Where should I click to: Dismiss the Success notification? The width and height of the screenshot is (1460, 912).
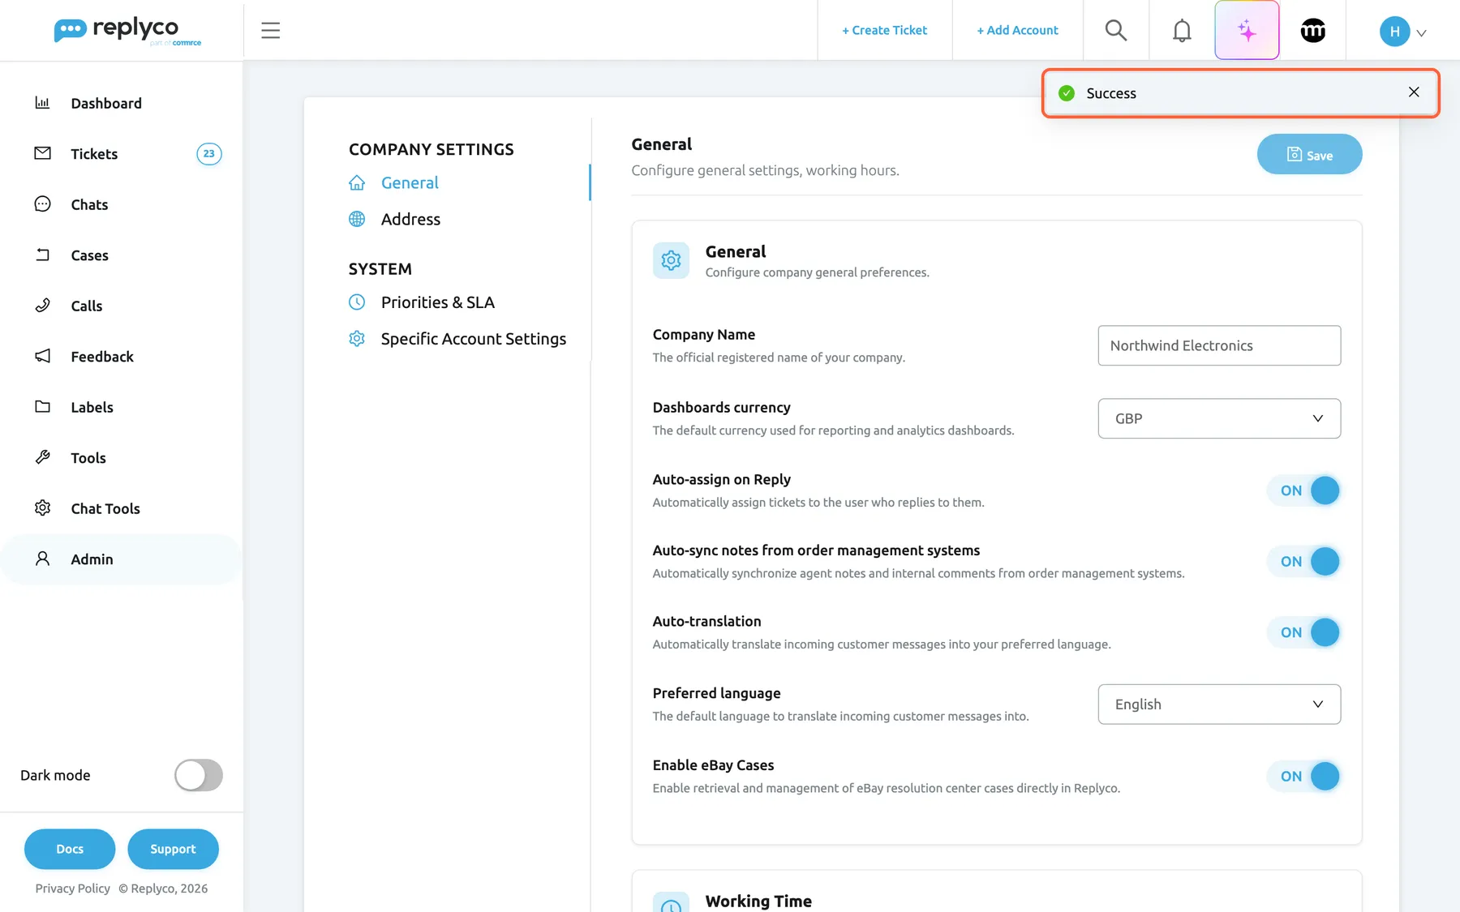1414,92
